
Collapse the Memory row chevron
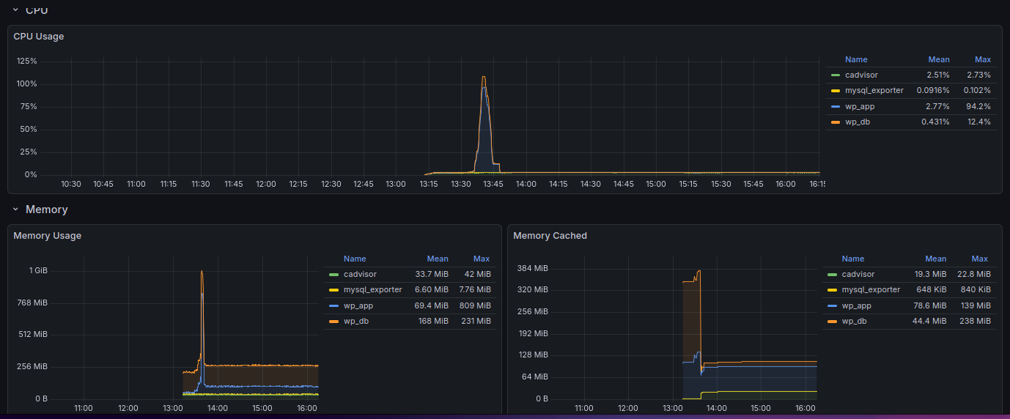(x=15, y=209)
